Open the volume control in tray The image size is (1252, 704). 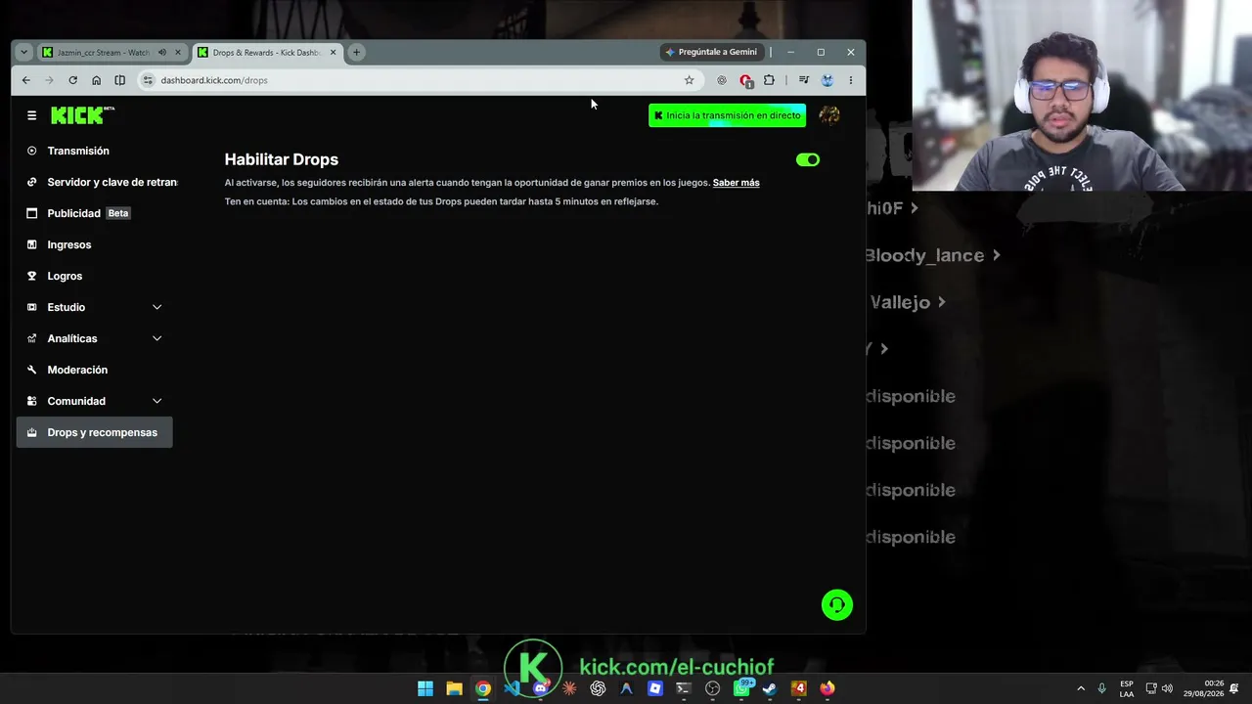click(x=1167, y=688)
